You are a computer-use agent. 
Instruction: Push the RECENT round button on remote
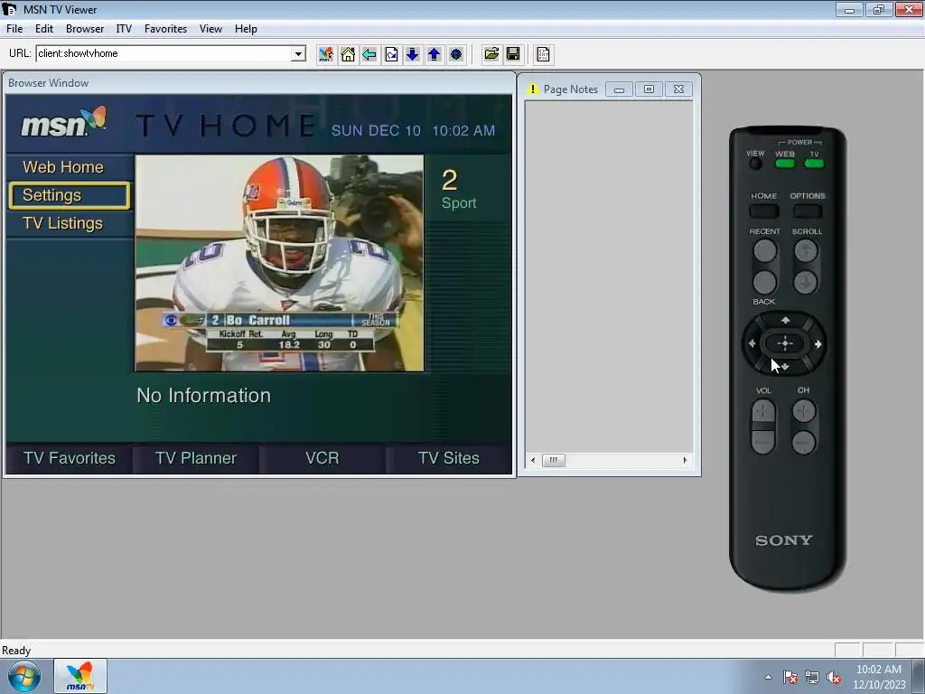765,251
